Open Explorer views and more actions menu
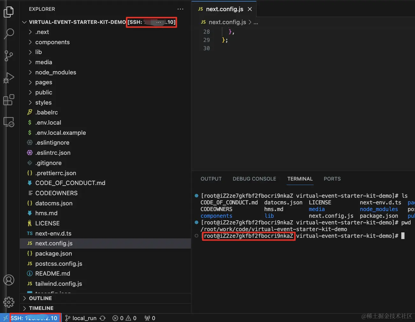 180,9
